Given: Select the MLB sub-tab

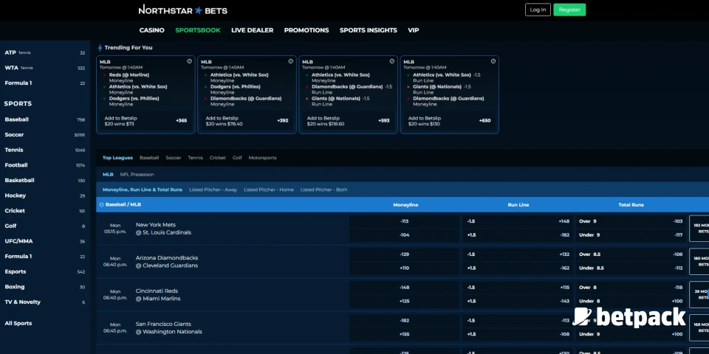Looking at the screenshot, I should pos(108,174).
